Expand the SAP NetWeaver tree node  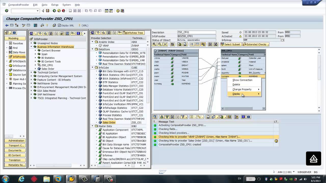pyautogui.click(x=31, y=94)
